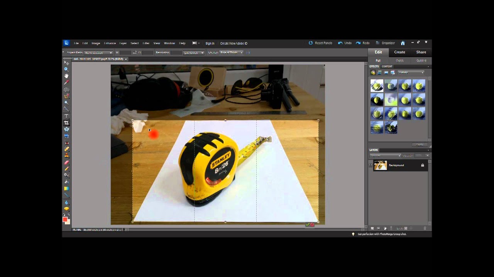Image resolution: width=494 pixels, height=277 pixels.
Task: Select the Line shape tool
Action: click(x=66, y=195)
